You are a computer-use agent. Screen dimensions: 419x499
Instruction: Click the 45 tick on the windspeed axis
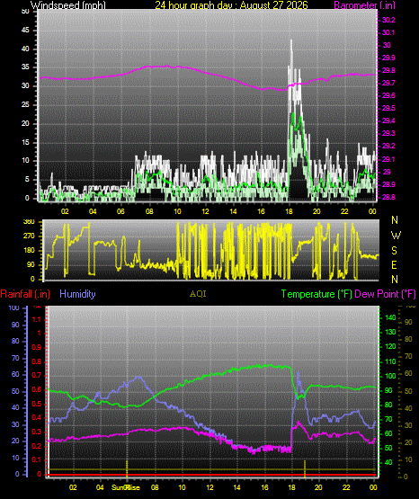25,31
